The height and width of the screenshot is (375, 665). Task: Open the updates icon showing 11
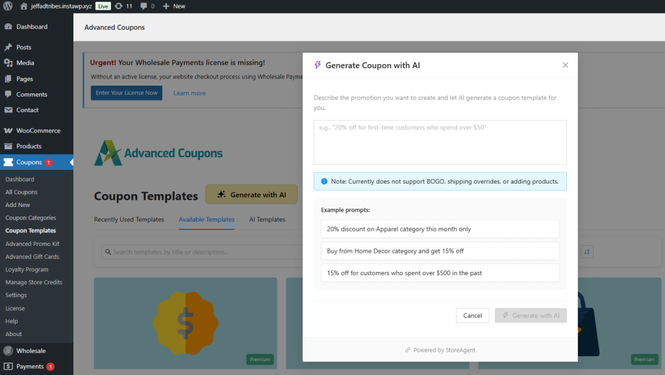(123, 6)
